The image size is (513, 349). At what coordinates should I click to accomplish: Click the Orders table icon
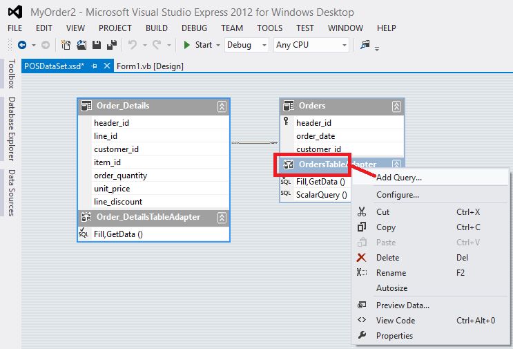point(289,106)
